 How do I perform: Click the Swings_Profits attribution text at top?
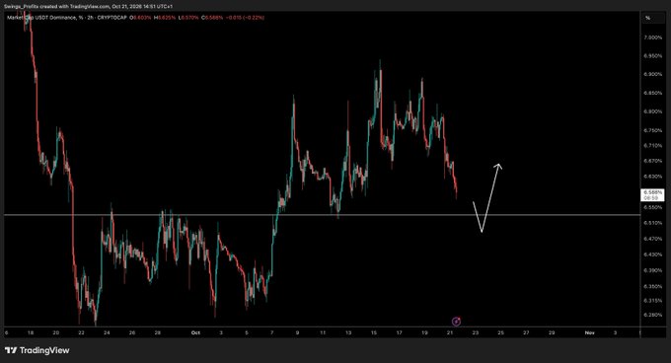point(87,7)
